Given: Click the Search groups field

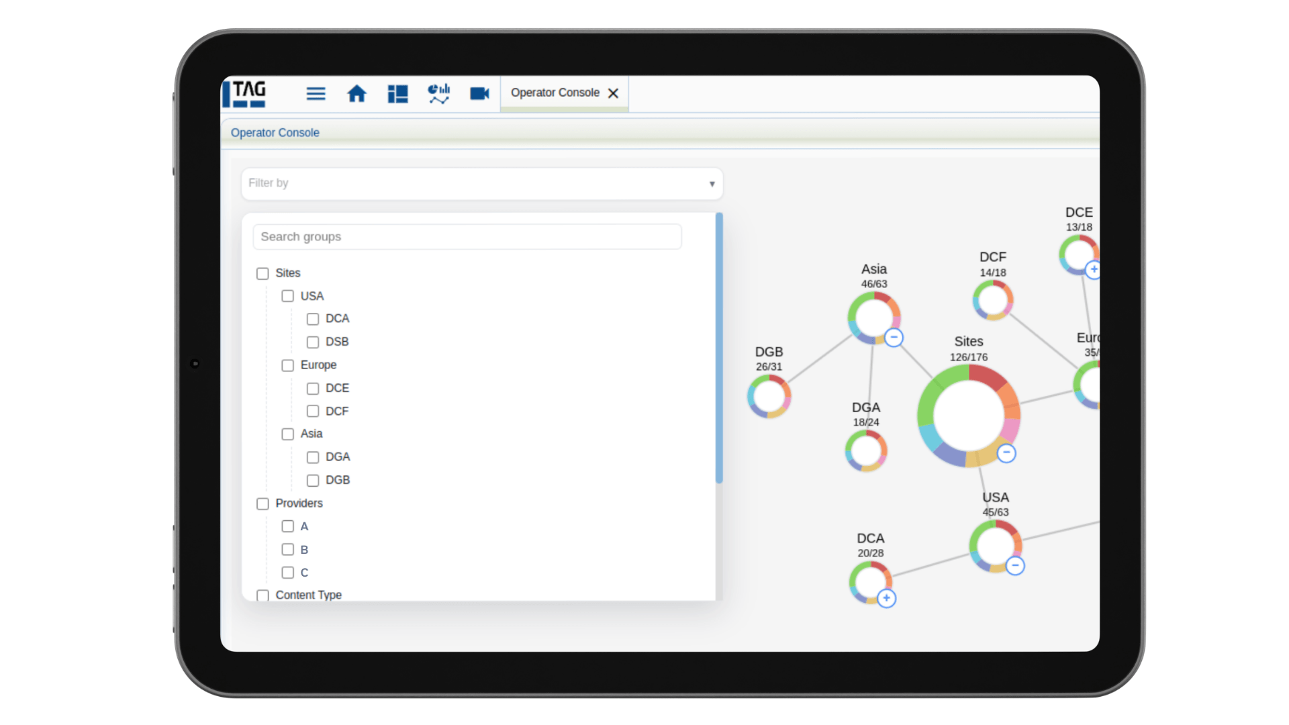Looking at the screenshot, I should tap(467, 237).
